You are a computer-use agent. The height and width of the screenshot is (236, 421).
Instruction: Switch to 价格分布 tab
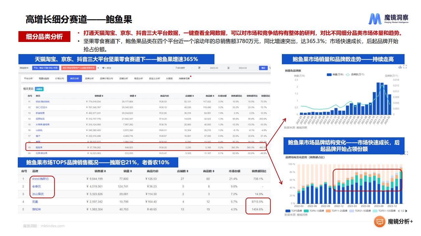coord(59,79)
